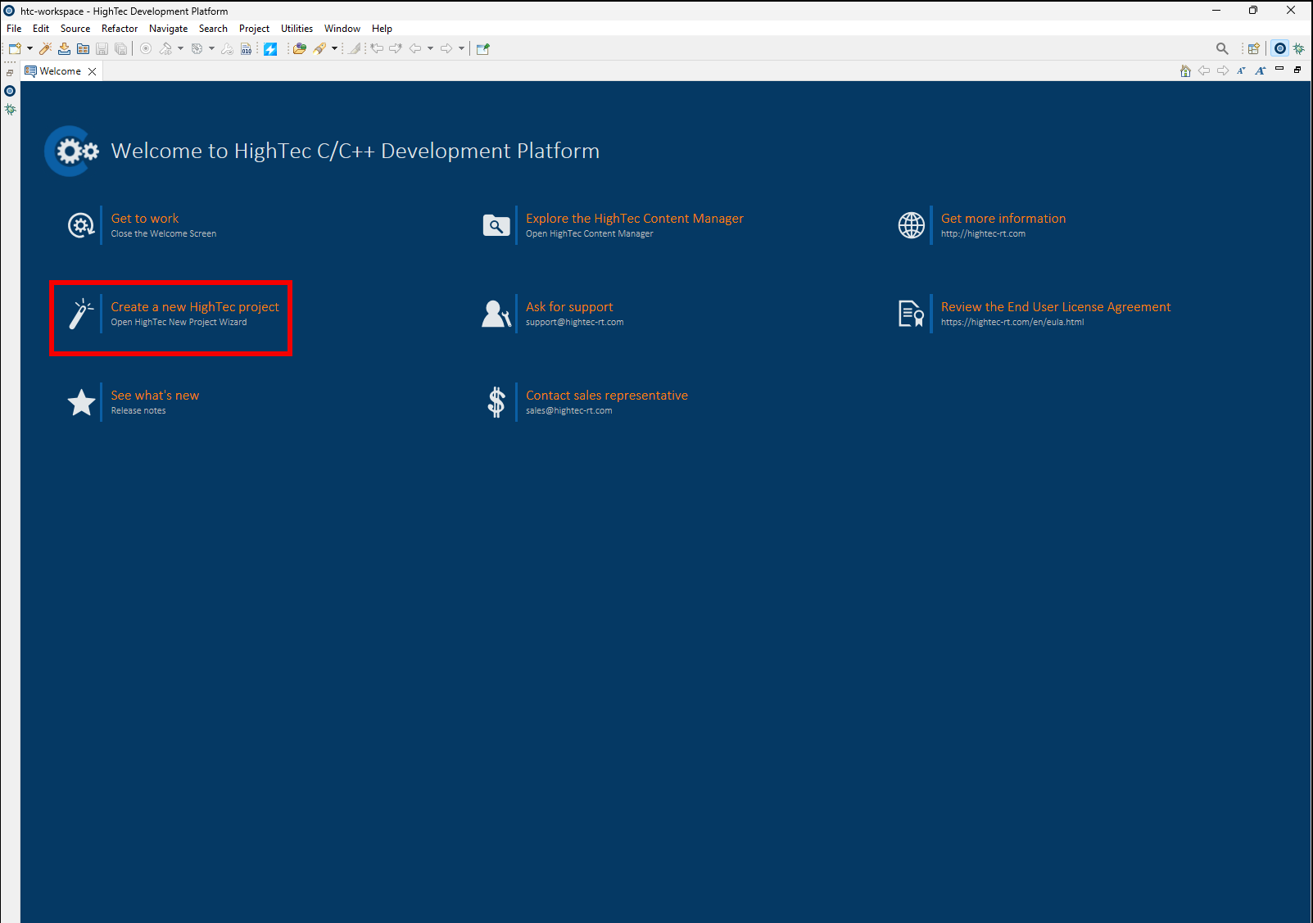The image size is (1313, 923).
Task: Expand the New wizard dropdown arrow
Action: (x=29, y=49)
